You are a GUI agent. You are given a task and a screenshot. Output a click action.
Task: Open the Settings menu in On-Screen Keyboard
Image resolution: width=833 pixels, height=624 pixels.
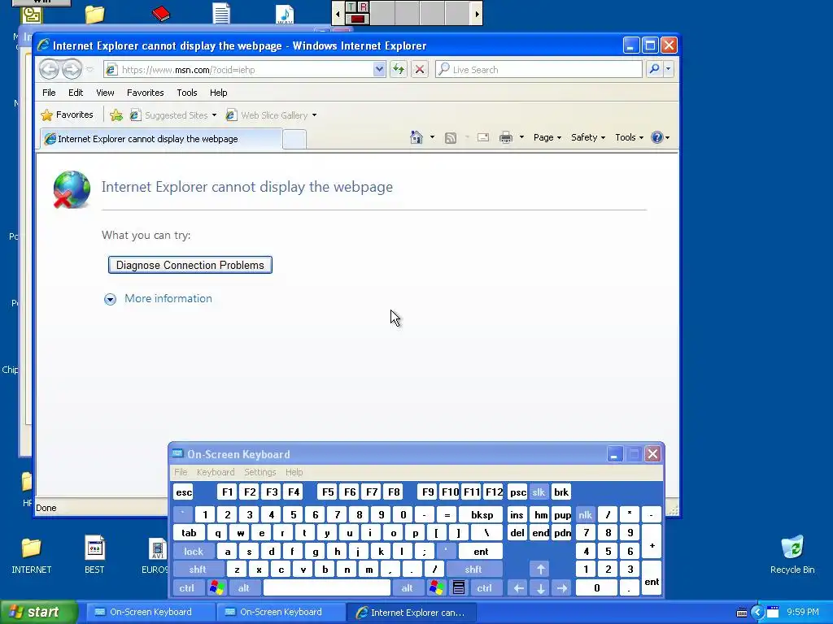point(259,472)
